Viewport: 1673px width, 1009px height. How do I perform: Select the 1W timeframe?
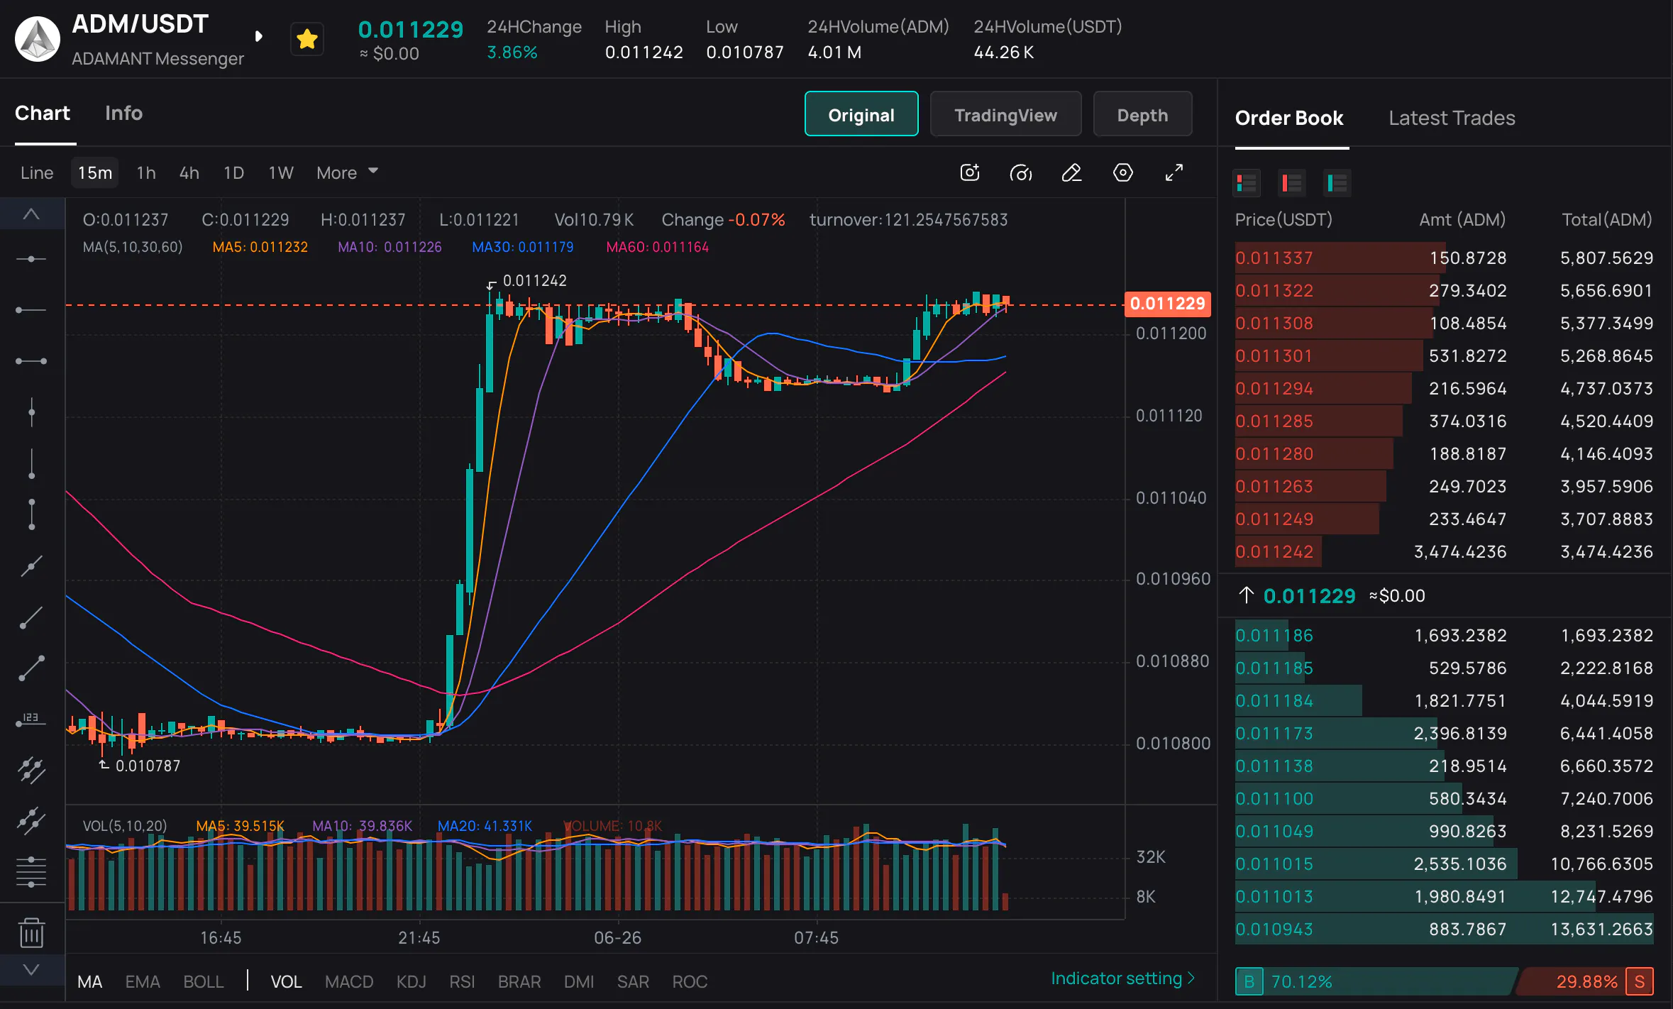tap(281, 172)
